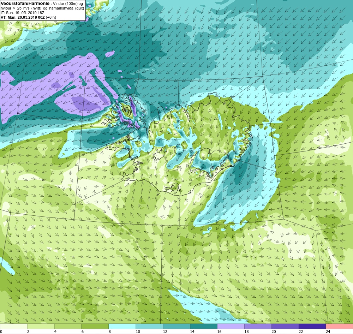Click the 18–20 m/s purple swatch
The image size is (353, 334).
point(258,326)
